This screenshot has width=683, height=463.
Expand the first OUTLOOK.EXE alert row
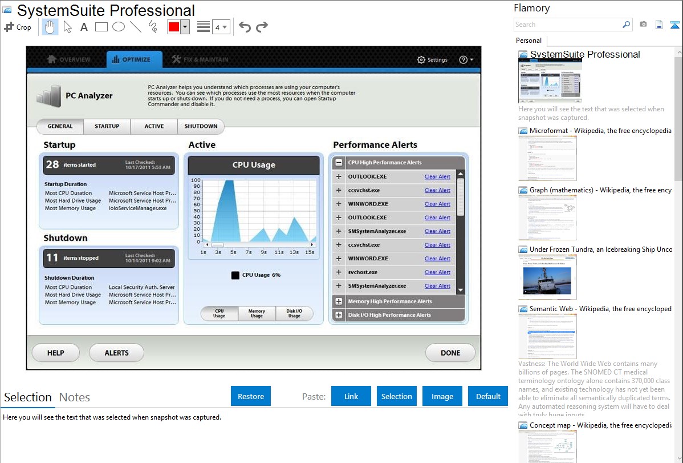point(339,177)
